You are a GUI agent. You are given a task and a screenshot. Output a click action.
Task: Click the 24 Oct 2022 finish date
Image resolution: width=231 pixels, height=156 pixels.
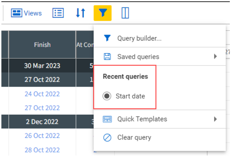click(42, 94)
